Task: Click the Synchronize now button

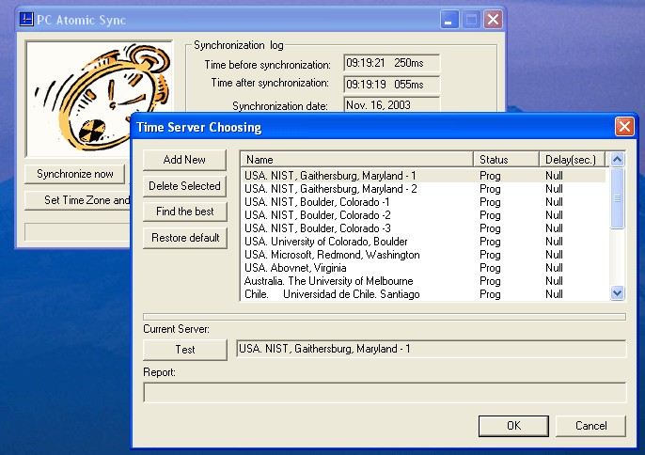Action: click(75, 174)
